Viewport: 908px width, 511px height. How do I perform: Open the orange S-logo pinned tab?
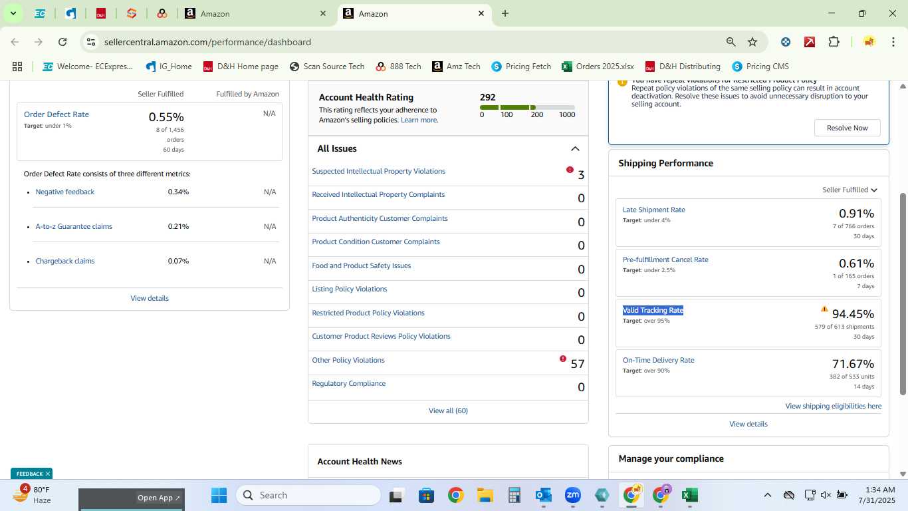(x=132, y=13)
